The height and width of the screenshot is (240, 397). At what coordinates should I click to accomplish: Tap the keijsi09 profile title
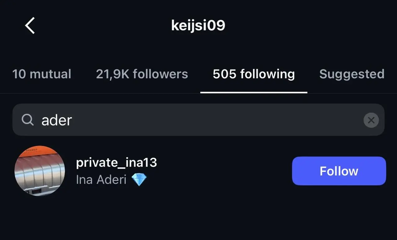click(198, 26)
